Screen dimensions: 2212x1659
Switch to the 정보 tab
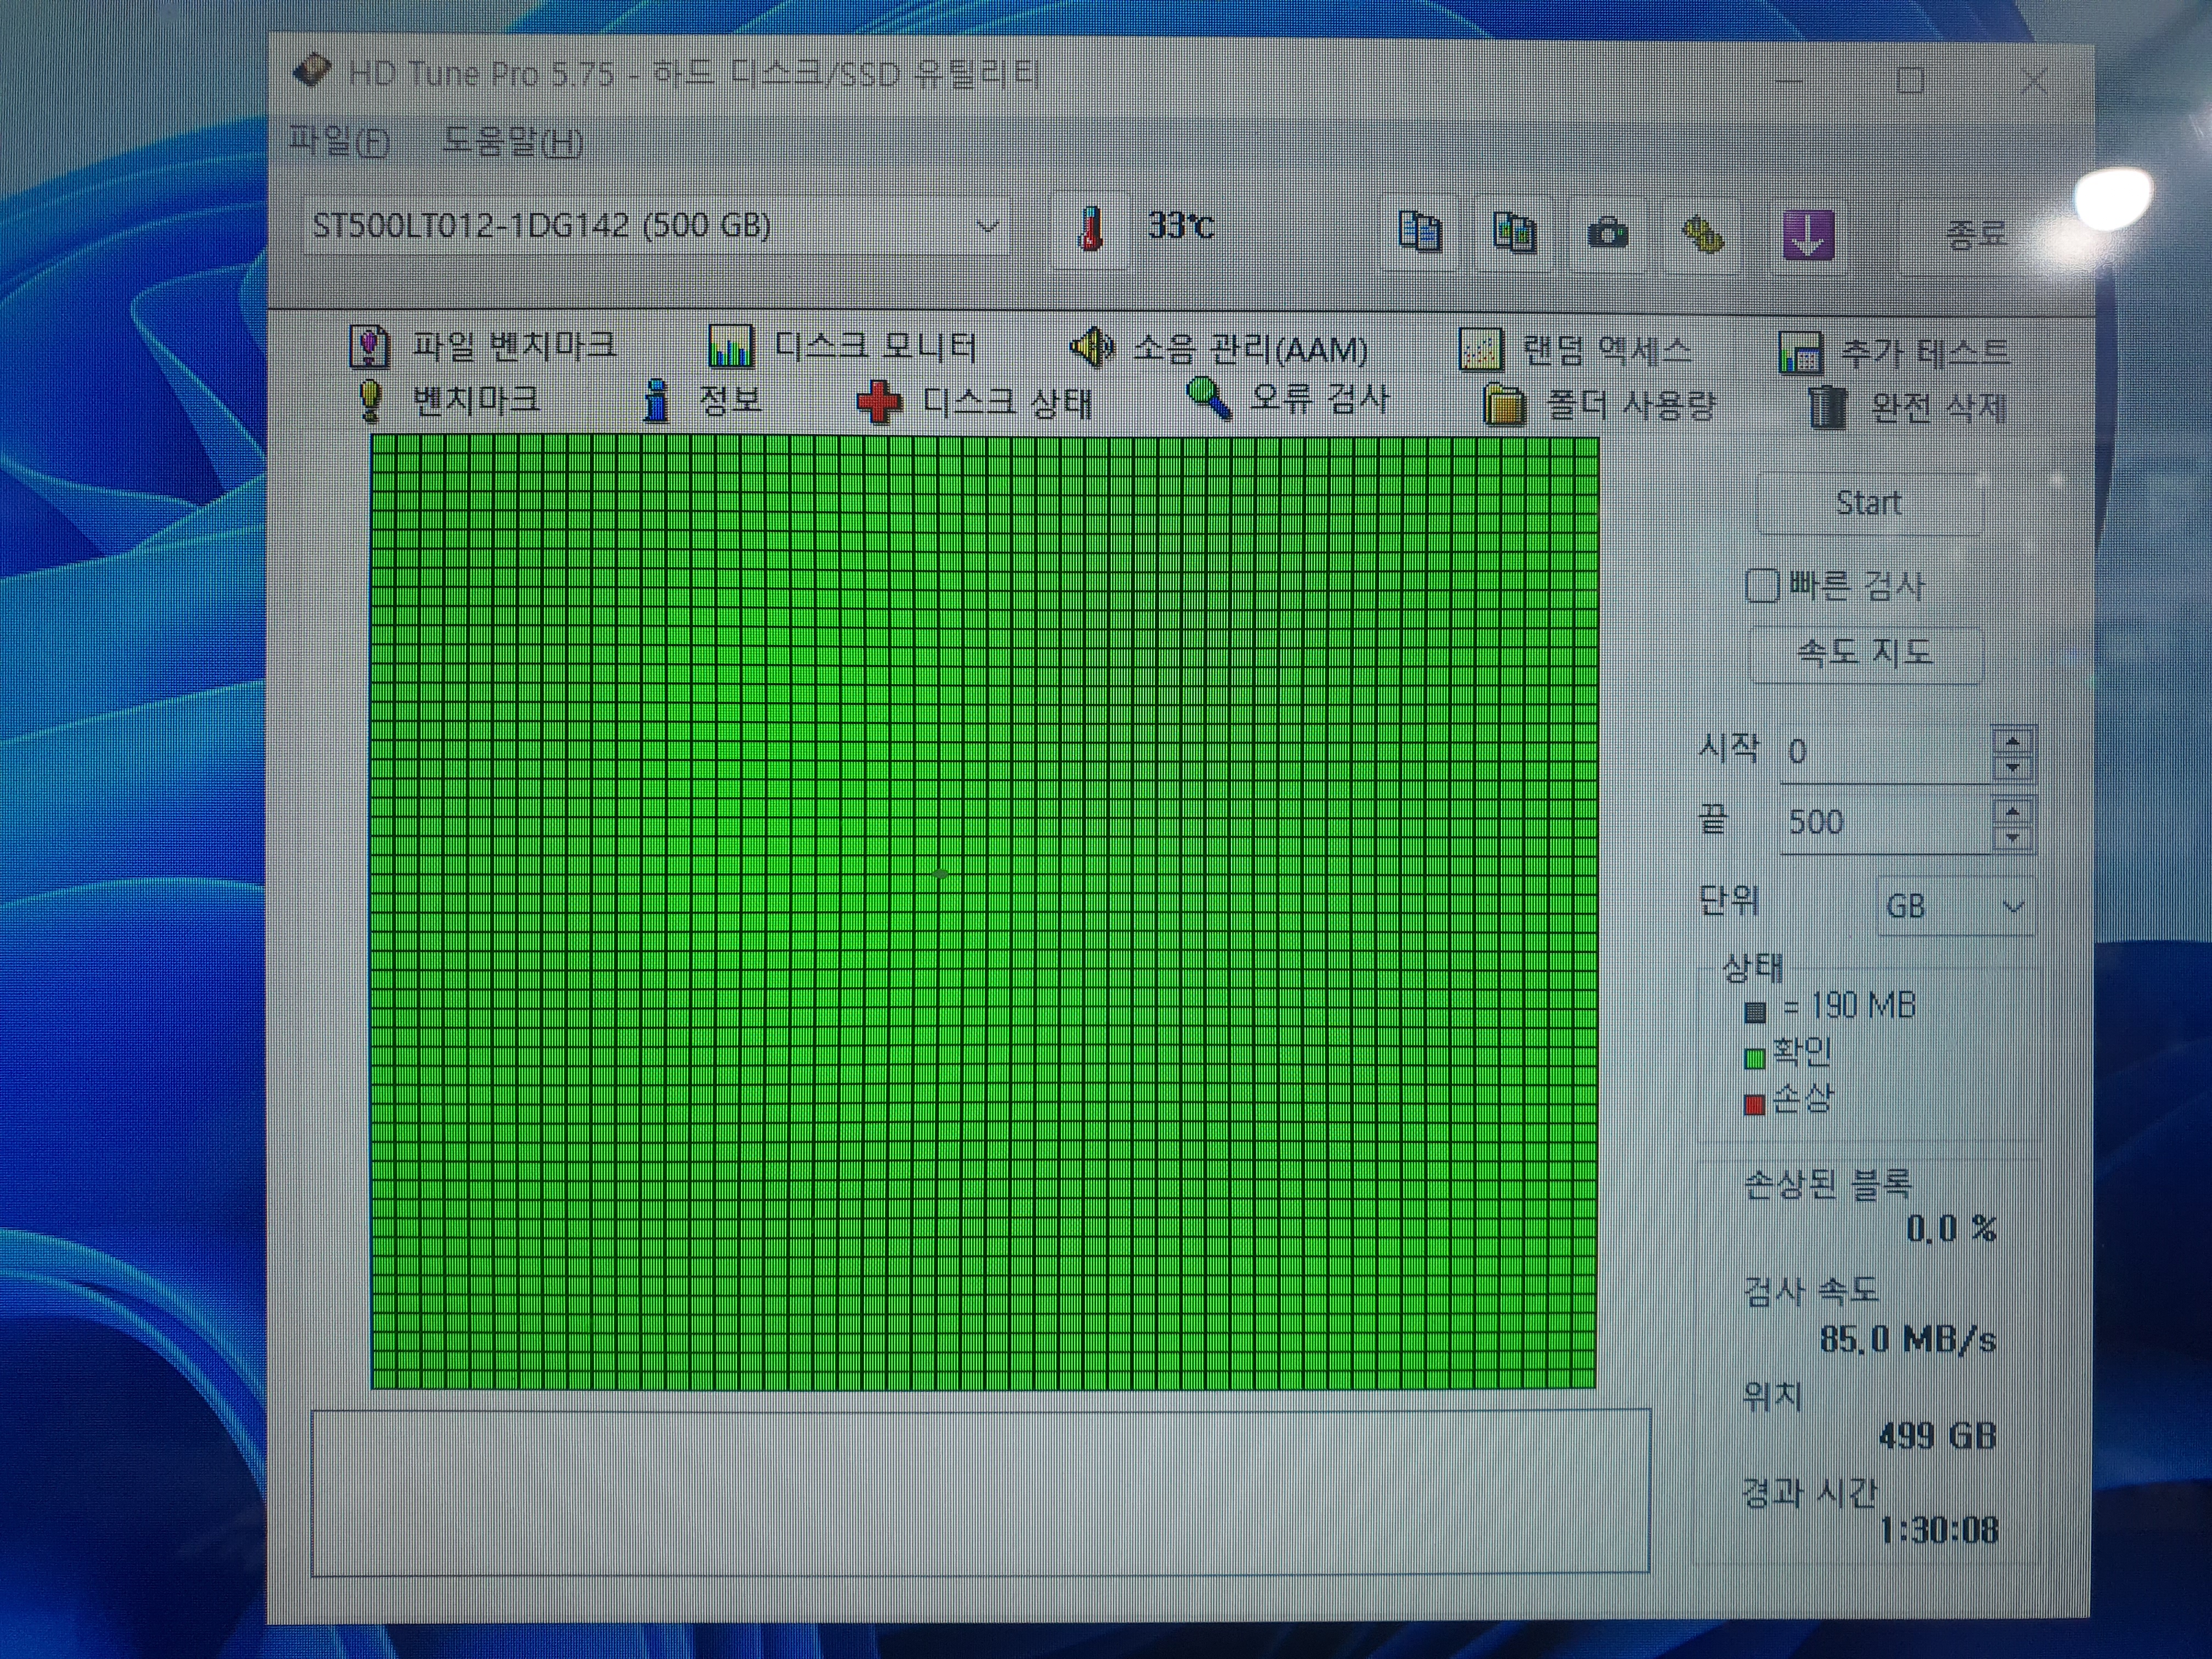[702, 401]
